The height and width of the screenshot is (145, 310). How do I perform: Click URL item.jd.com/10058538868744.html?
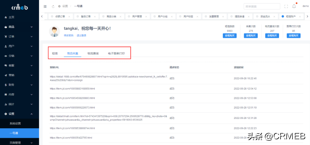(72, 128)
